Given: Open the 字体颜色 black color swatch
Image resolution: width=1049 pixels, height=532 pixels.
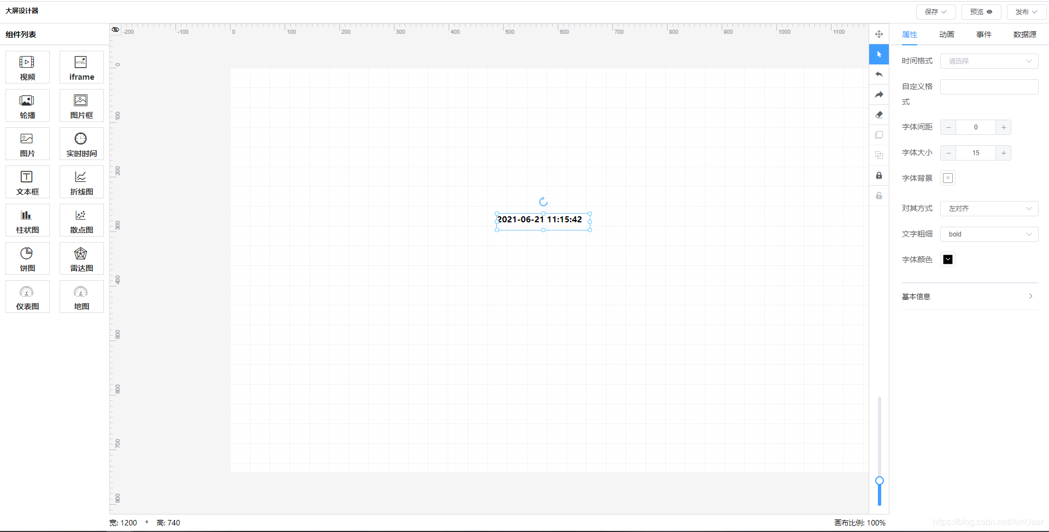Looking at the screenshot, I should pos(948,259).
